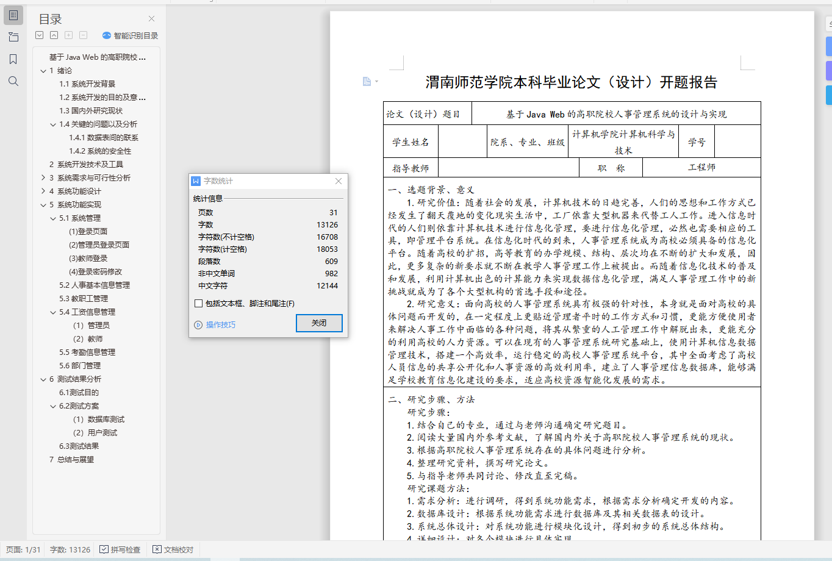
Task: Open the chapter navigation icon in sidebar
Action: point(13,37)
